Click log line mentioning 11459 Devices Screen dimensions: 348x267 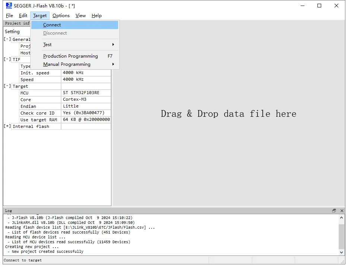point(69,242)
